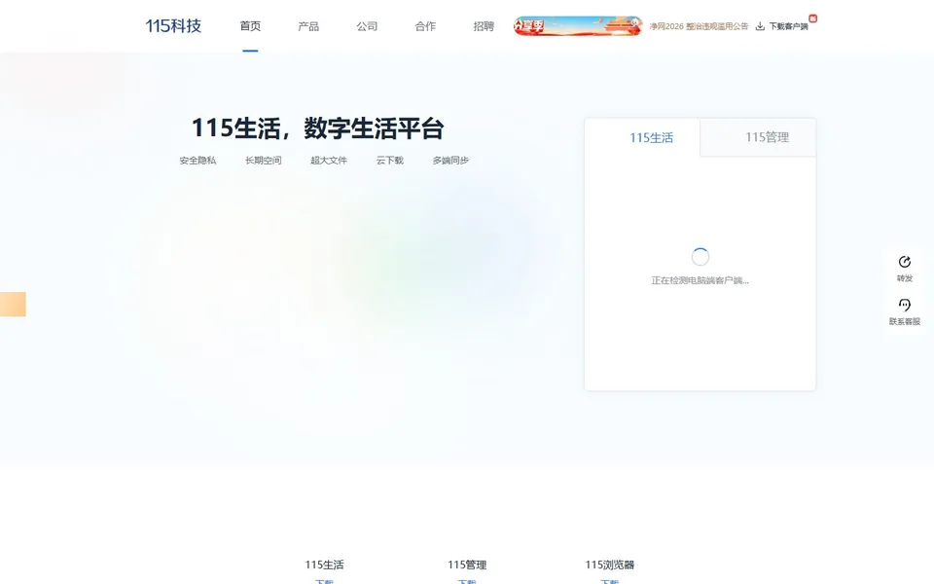Open the 合作 menu
This screenshot has width=934, height=584.
[425, 26]
